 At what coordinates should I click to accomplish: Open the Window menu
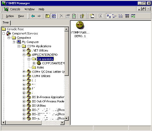click(29, 9)
